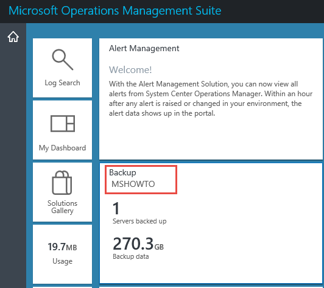Image resolution: width=324 pixels, height=288 pixels.
Task: Click the 270.3 GB backup figure
Action: click(x=138, y=244)
